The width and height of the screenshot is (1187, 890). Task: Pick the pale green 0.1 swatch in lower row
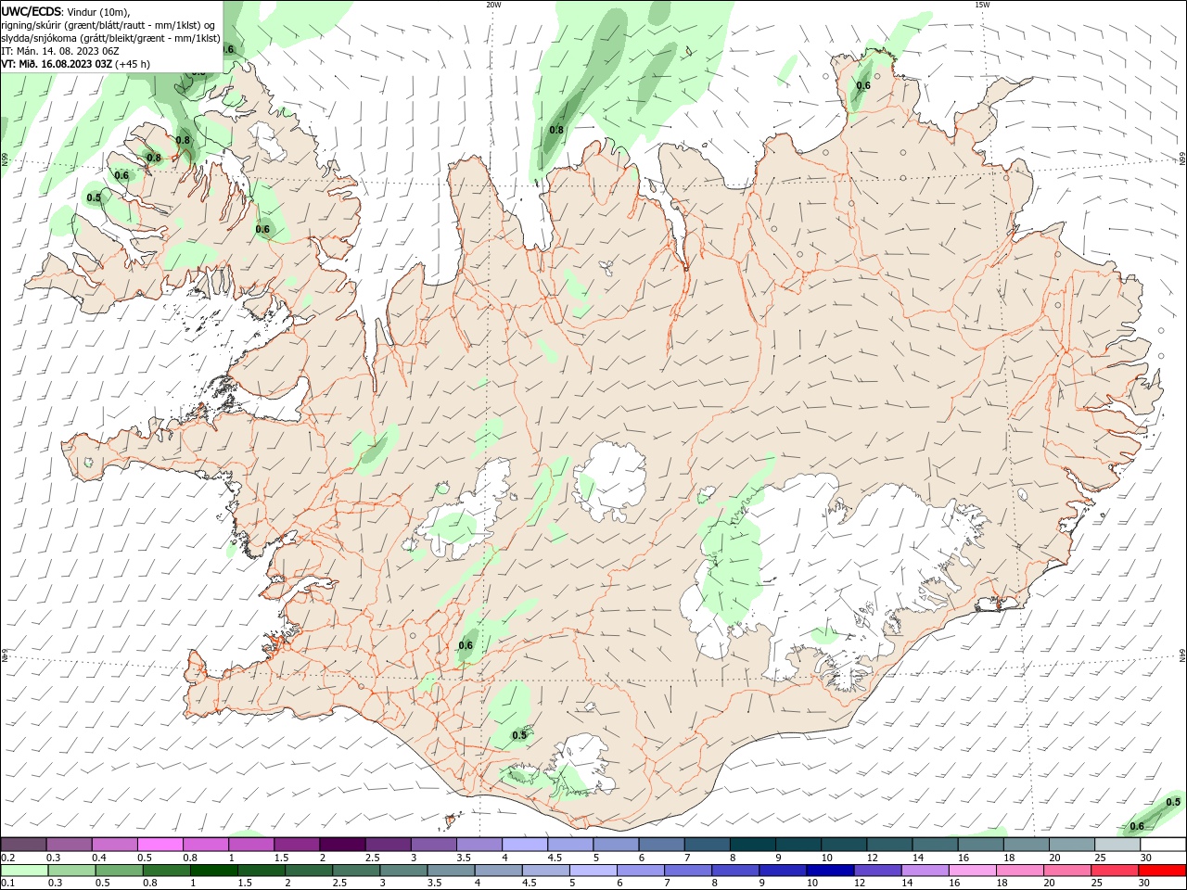point(24,871)
